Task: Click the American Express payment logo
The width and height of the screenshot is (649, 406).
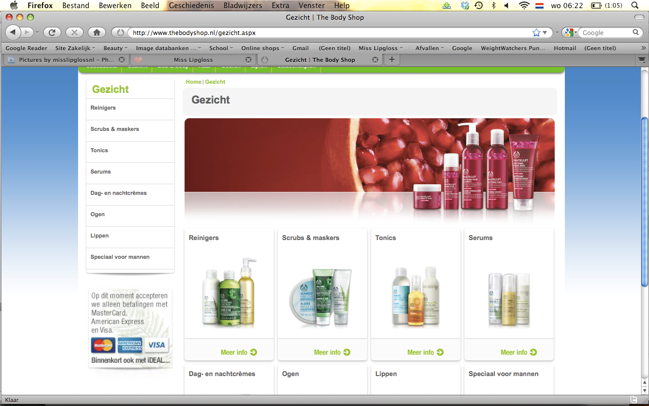Action: pos(130,346)
